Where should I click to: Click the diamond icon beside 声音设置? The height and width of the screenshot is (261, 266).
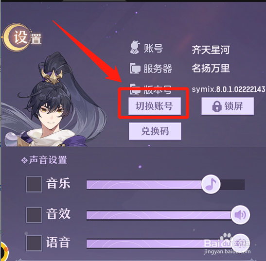point(24,160)
